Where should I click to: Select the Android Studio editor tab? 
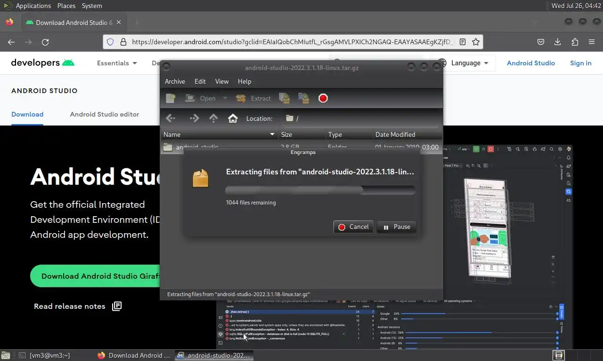[x=105, y=114]
